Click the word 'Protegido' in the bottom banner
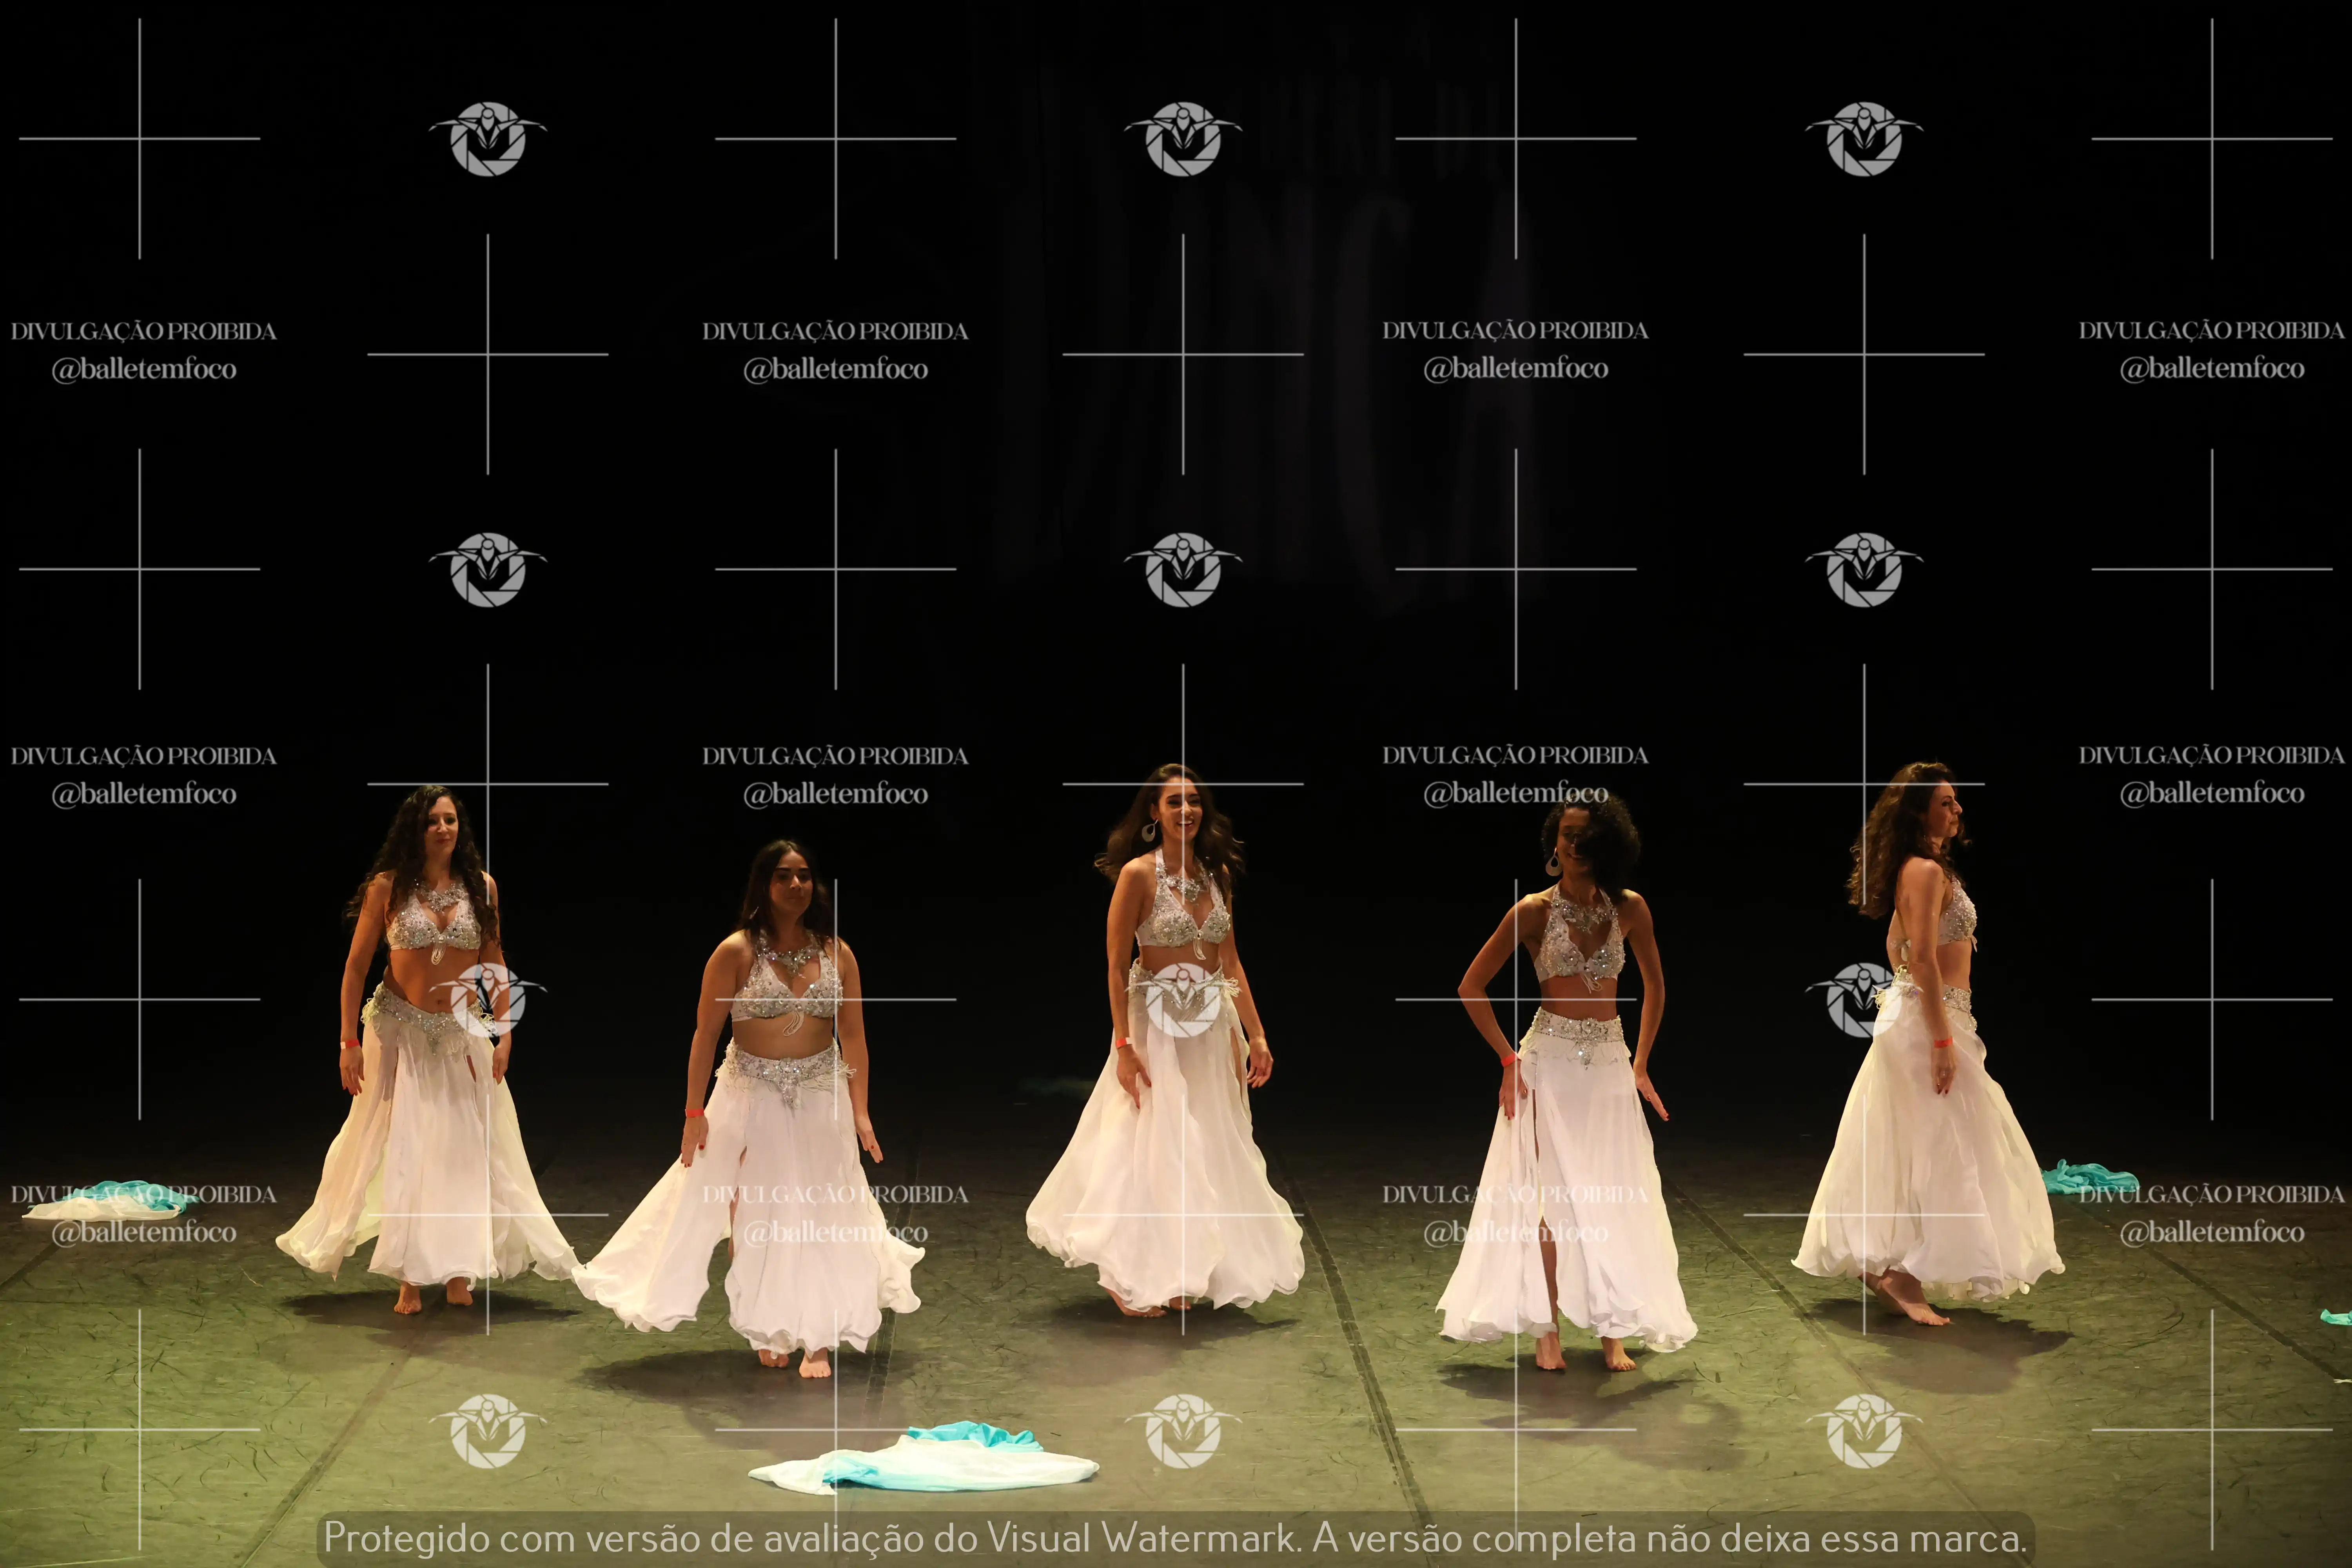 pos(406,1537)
